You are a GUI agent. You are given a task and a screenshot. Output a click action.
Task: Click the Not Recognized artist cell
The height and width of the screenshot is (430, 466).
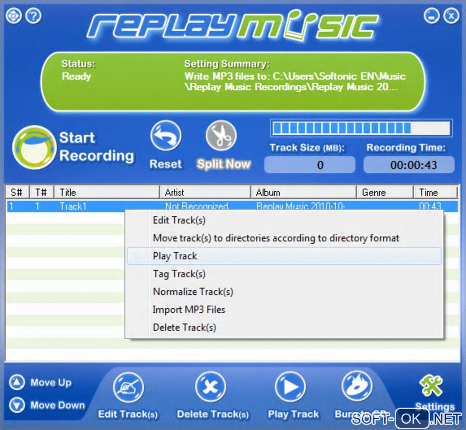[197, 206]
